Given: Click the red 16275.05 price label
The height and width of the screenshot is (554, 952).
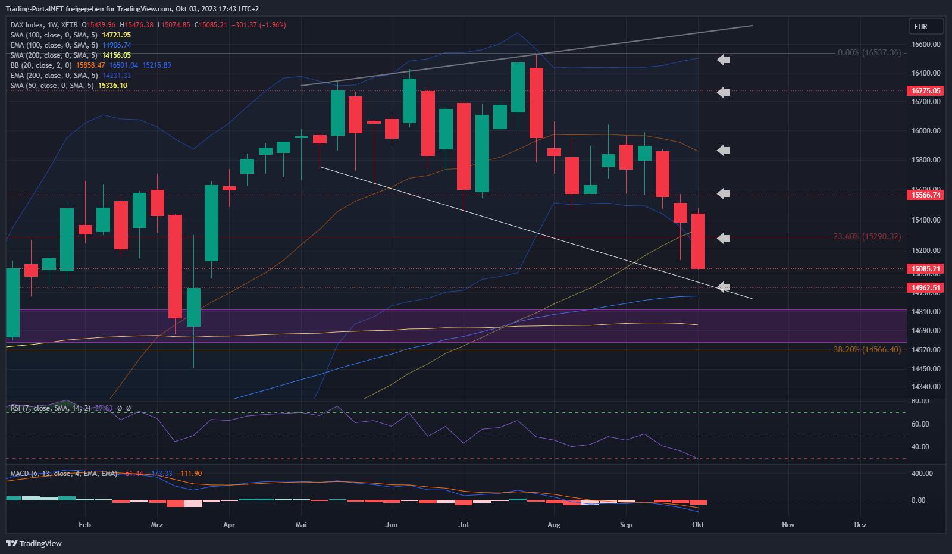Looking at the screenshot, I should click(x=926, y=91).
